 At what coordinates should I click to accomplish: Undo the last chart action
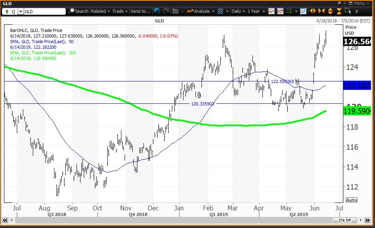pos(156,11)
